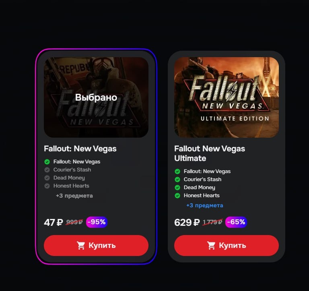
Task: Click green check next to Fallout: New Vegas in Ultimate card
Action: (177, 171)
